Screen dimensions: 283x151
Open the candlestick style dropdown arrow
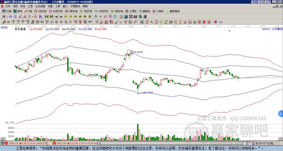tap(33, 17)
